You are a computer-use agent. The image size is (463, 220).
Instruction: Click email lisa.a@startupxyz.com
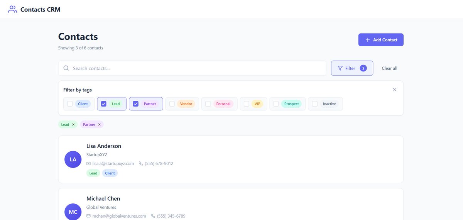click(x=113, y=164)
